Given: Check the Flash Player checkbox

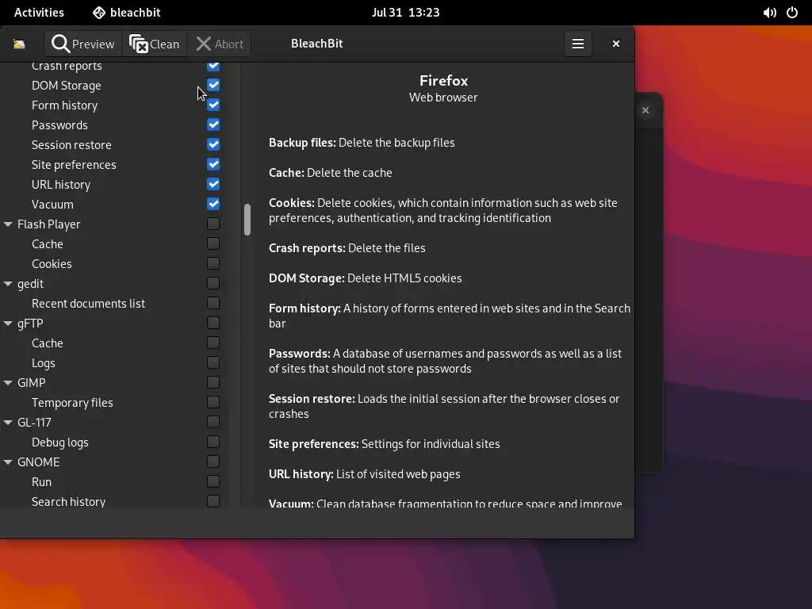Looking at the screenshot, I should click(213, 224).
